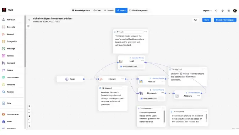Select the Rewrite component
This screenshot has height=135, width=239.
(x=10, y=56)
